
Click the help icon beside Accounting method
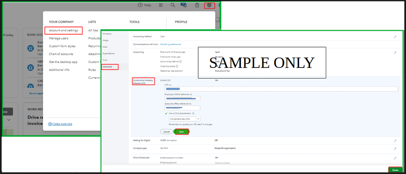click(x=181, y=62)
